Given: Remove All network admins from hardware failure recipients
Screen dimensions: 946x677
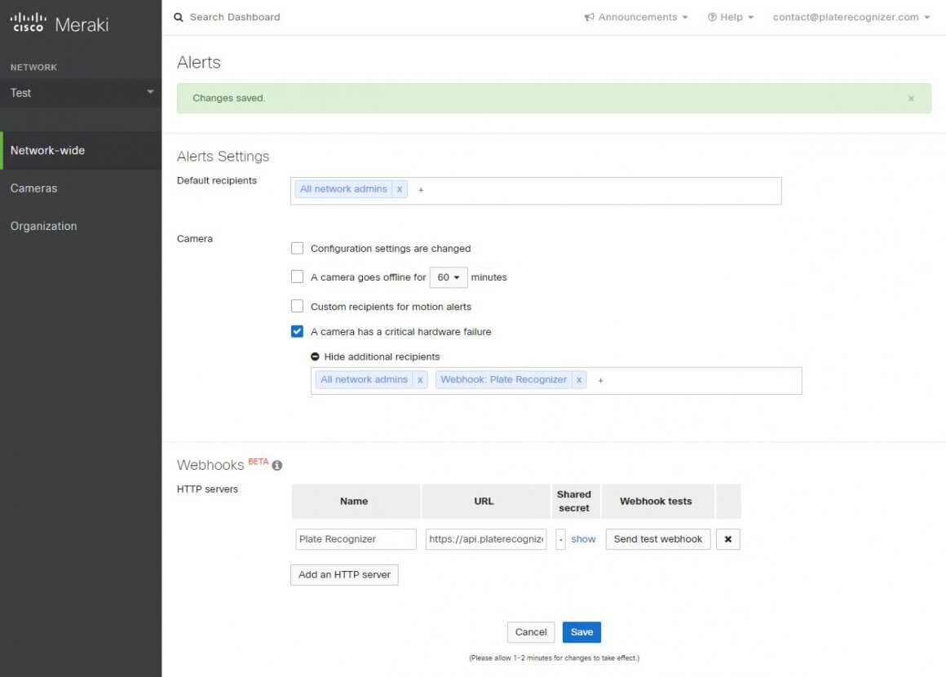Looking at the screenshot, I should click(x=420, y=379).
